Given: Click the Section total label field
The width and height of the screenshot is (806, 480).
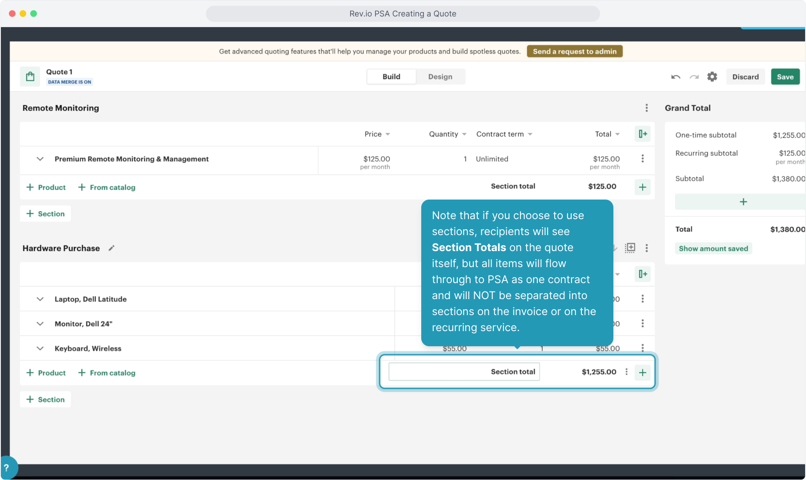Looking at the screenshot, I should [x=464, y=372].
